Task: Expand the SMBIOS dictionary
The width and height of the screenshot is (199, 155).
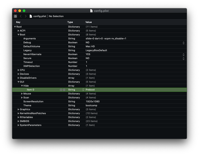Action: (x=18, y=121)
